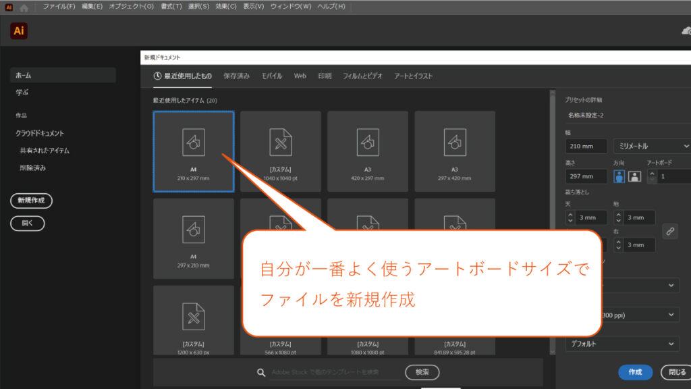The height and width of the screenshot is (389, 691).
Task: Open クラウドドキュメント in the sidebar
Action: tap(40, 133)
